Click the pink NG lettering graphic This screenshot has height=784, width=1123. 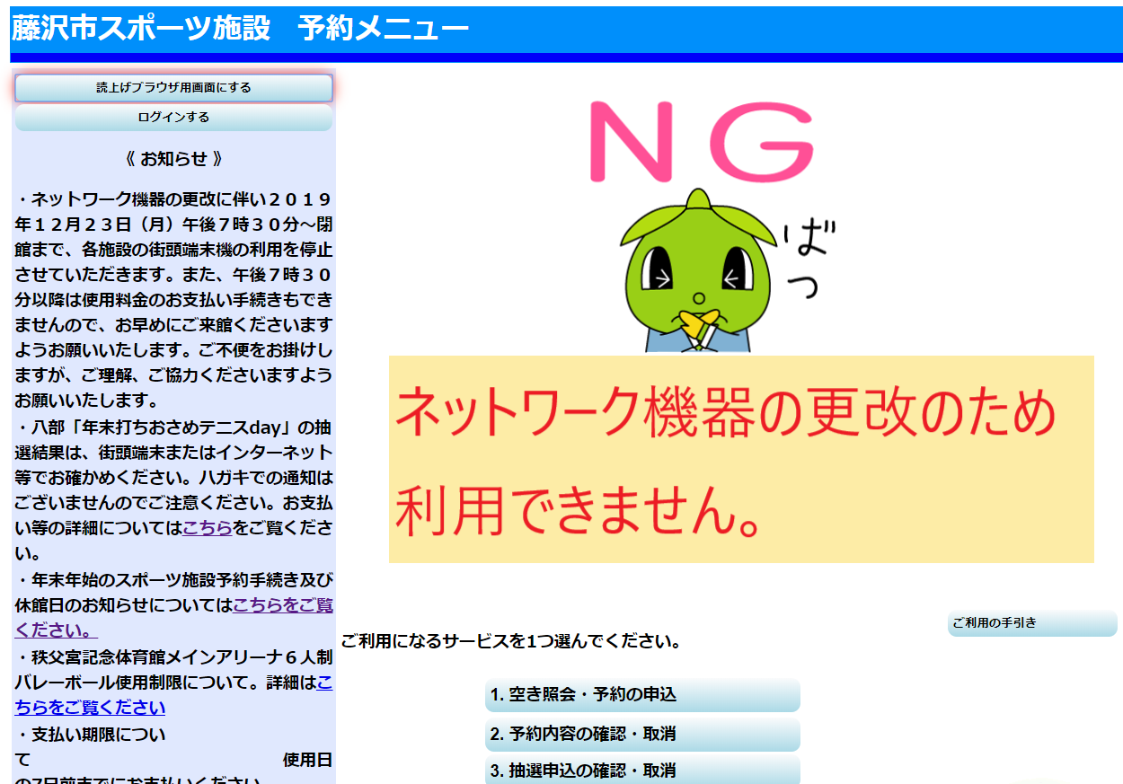pyautogui.click(x=701, y=140)
